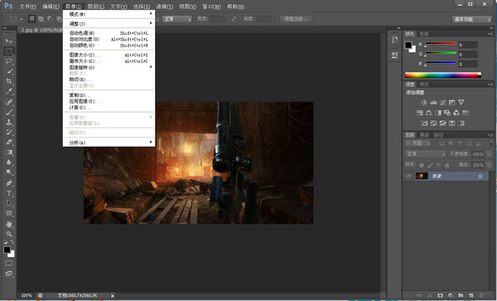Select the Pen tool

click(9, 183)
